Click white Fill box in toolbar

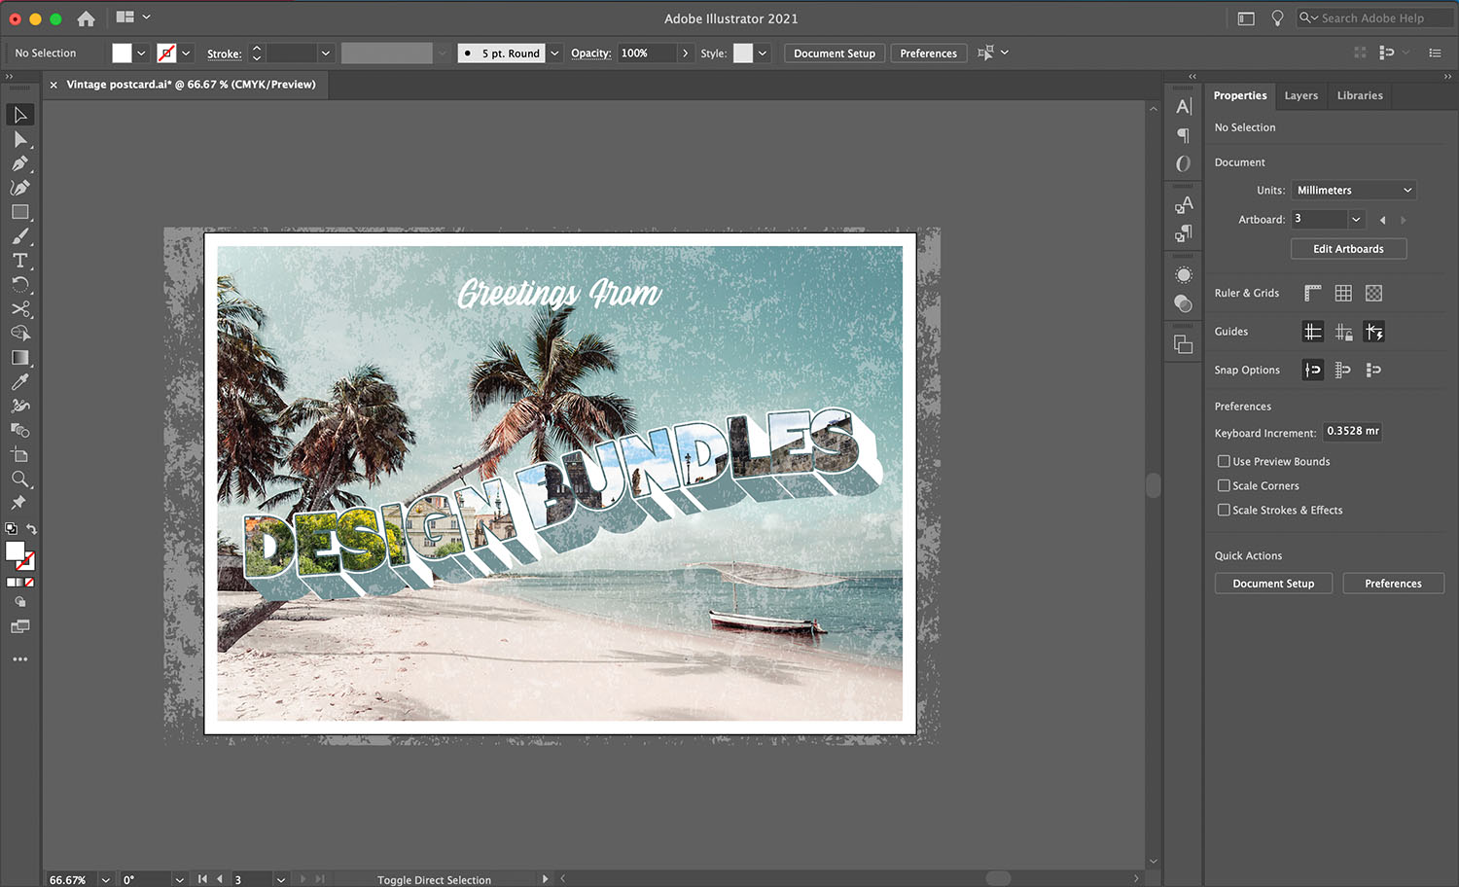click(x=15, y=551)
